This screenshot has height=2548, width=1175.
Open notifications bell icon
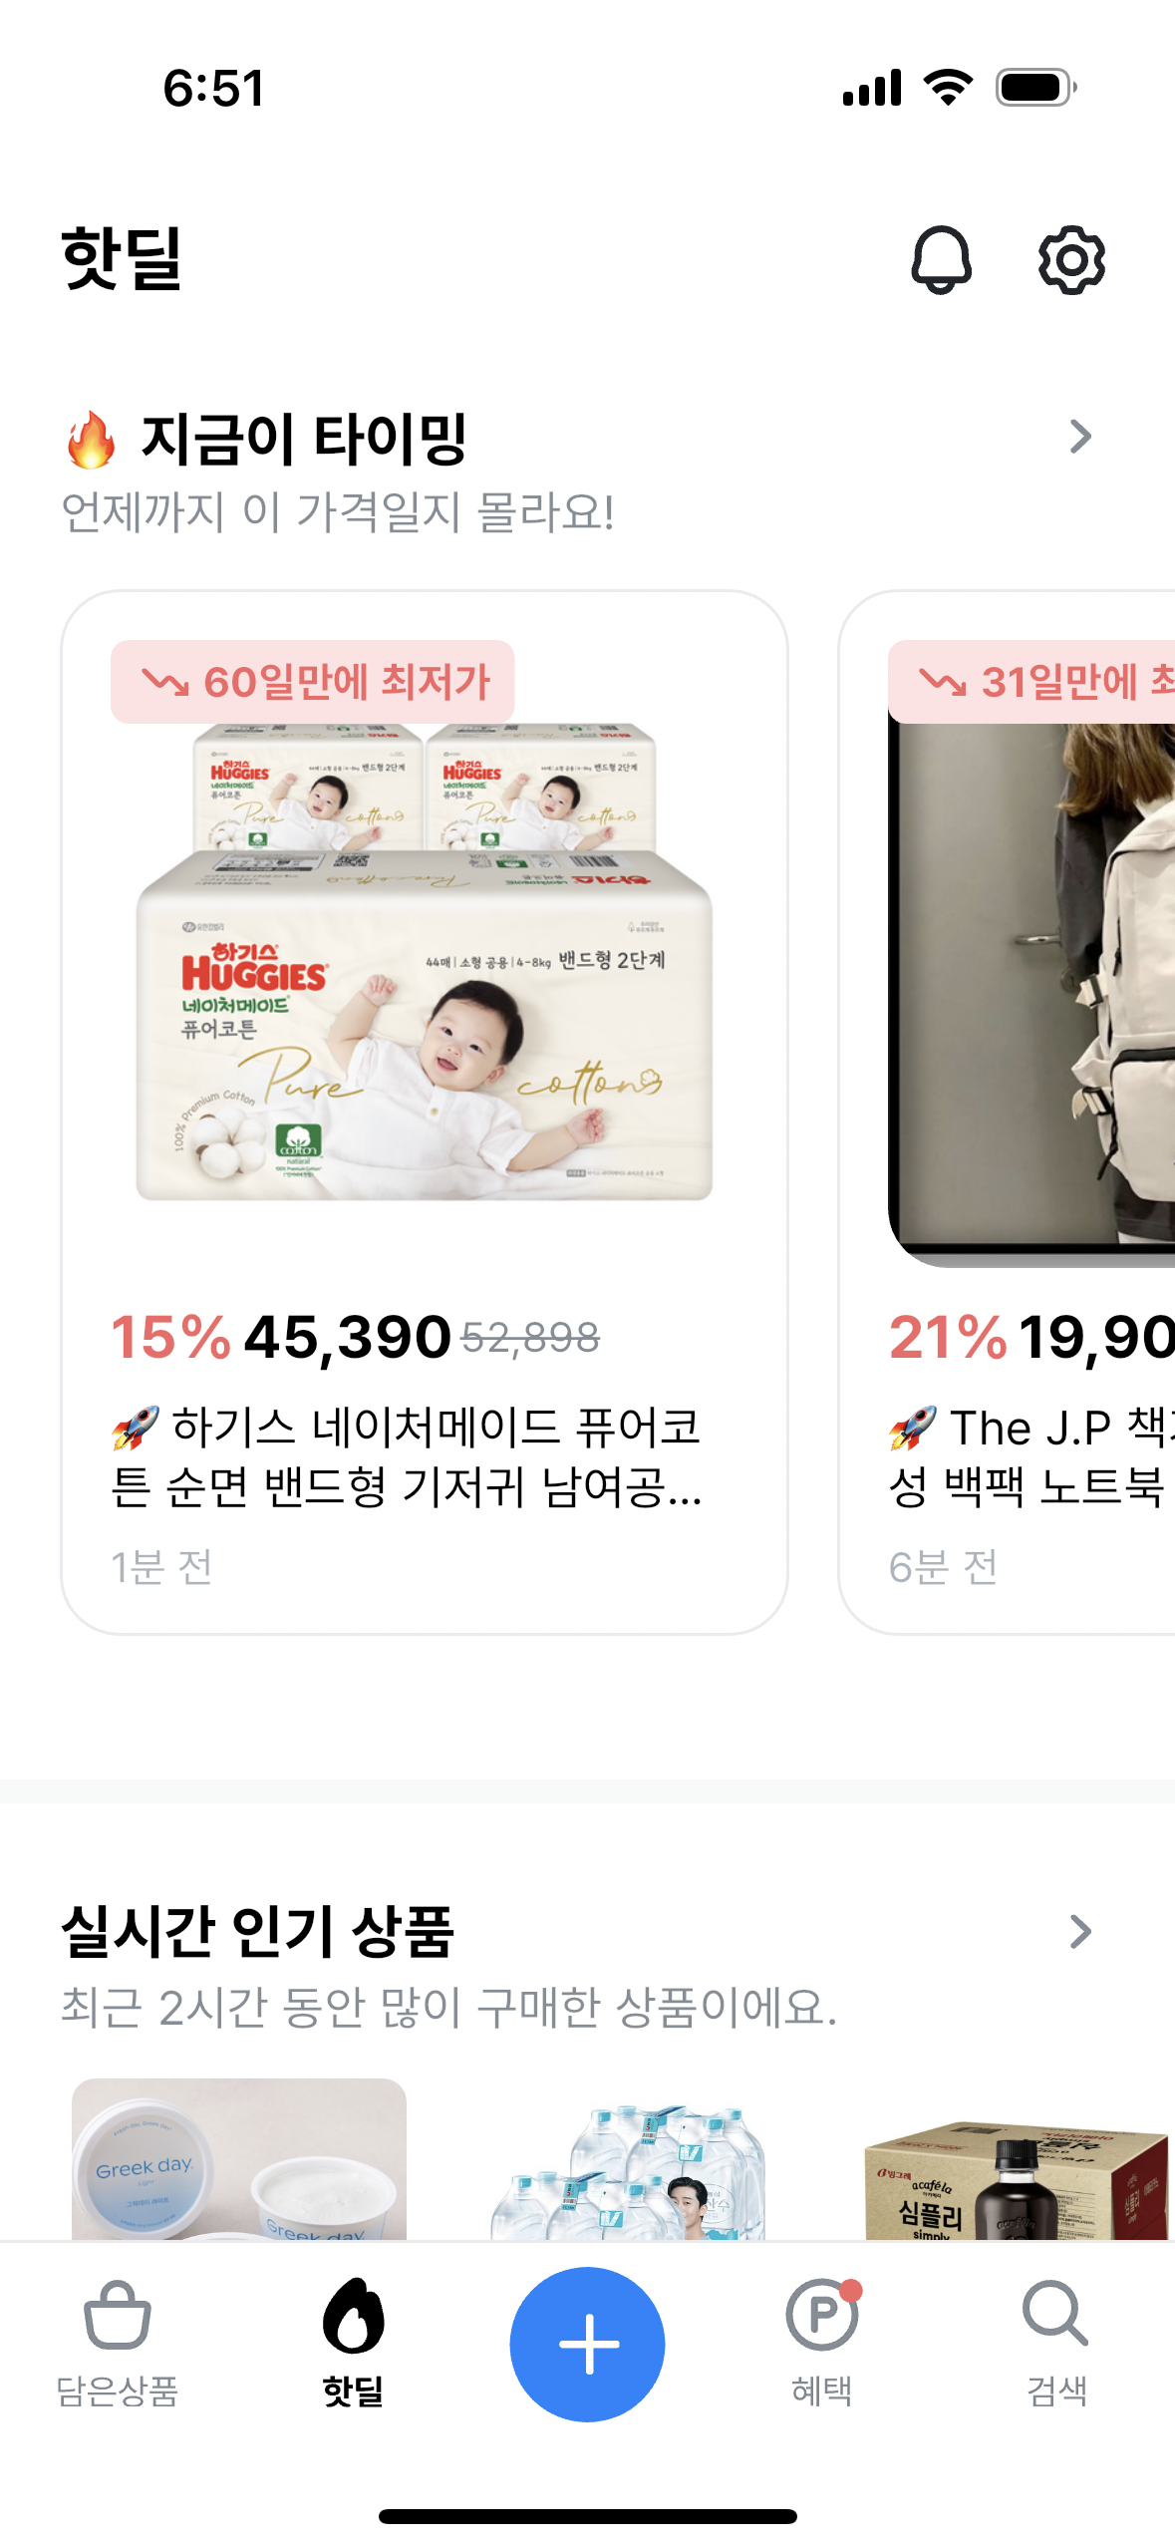point(941,260)
